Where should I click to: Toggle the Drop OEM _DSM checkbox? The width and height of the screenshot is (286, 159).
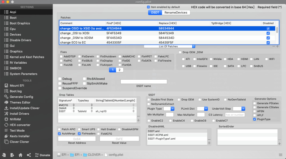pyautogui.click(x=180, y=52)
